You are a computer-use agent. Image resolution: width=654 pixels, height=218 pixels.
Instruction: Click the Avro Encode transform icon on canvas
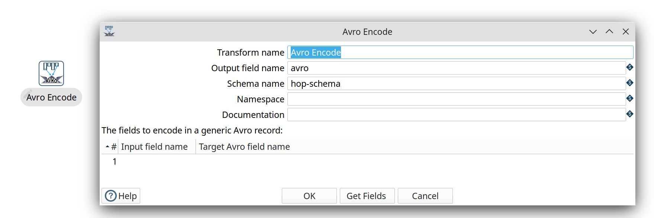click(x=51, y=73)
